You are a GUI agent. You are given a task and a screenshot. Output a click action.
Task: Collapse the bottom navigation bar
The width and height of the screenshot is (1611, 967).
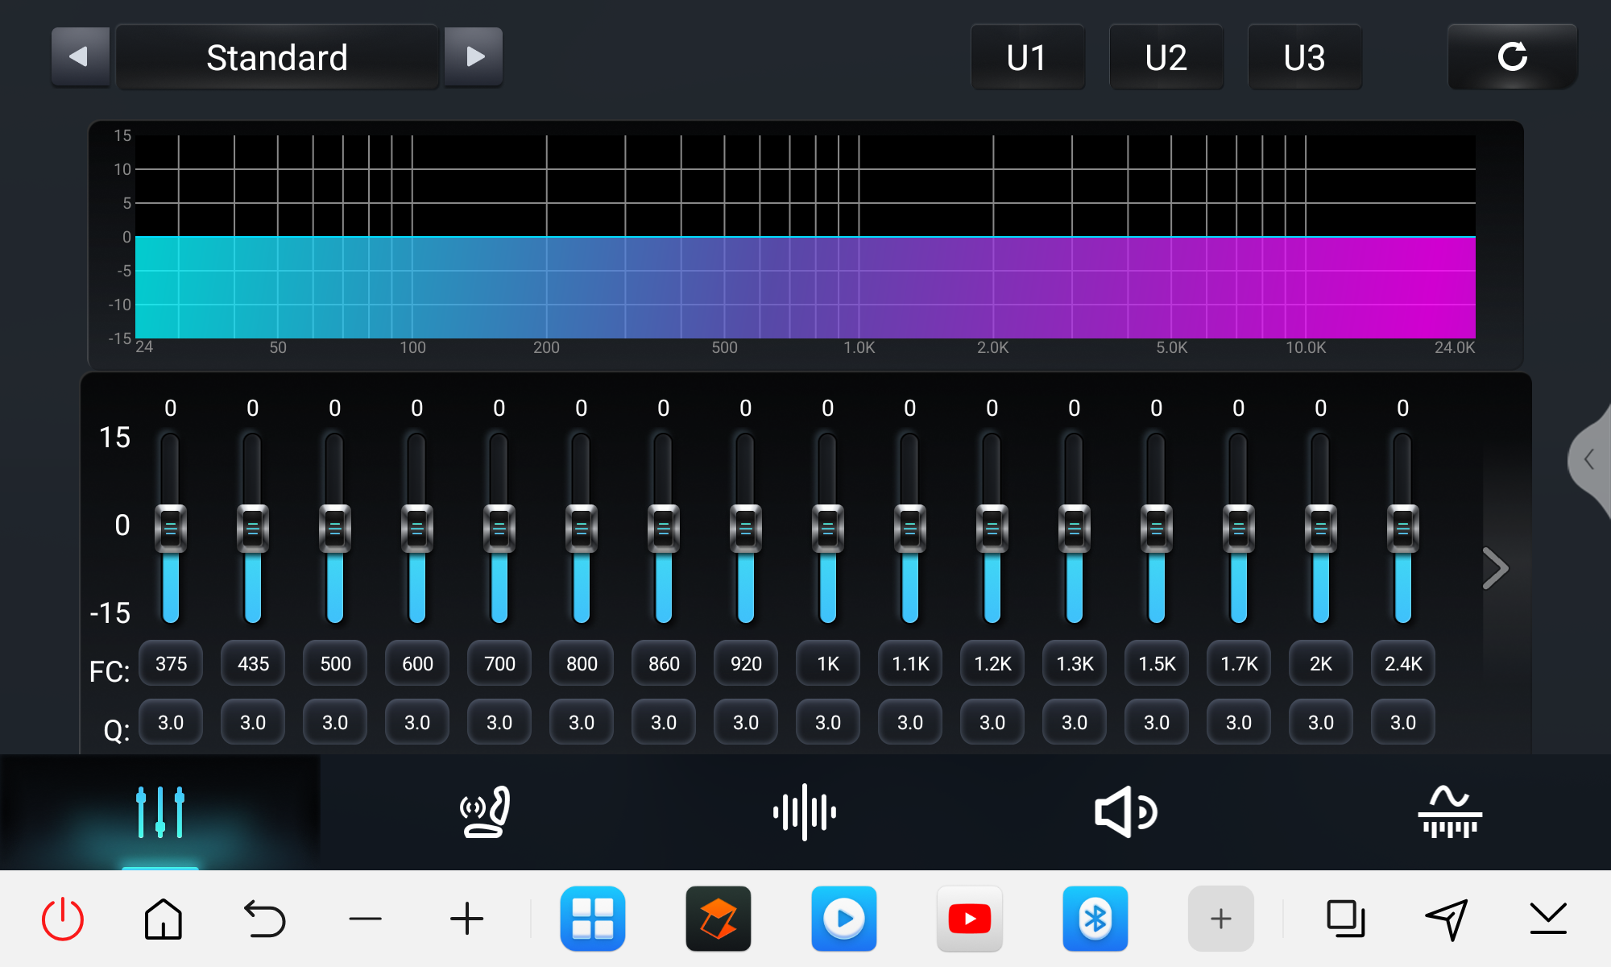pyautogui.click(x=1547, y=919)
